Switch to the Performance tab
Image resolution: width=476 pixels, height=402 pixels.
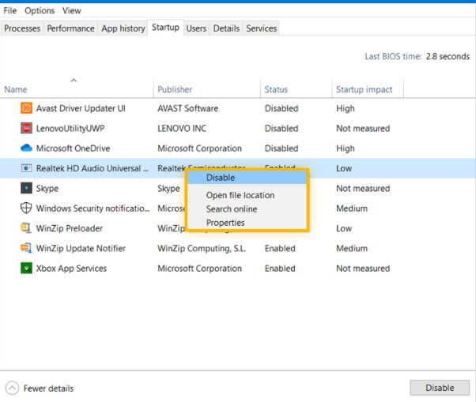click(70, 28)
